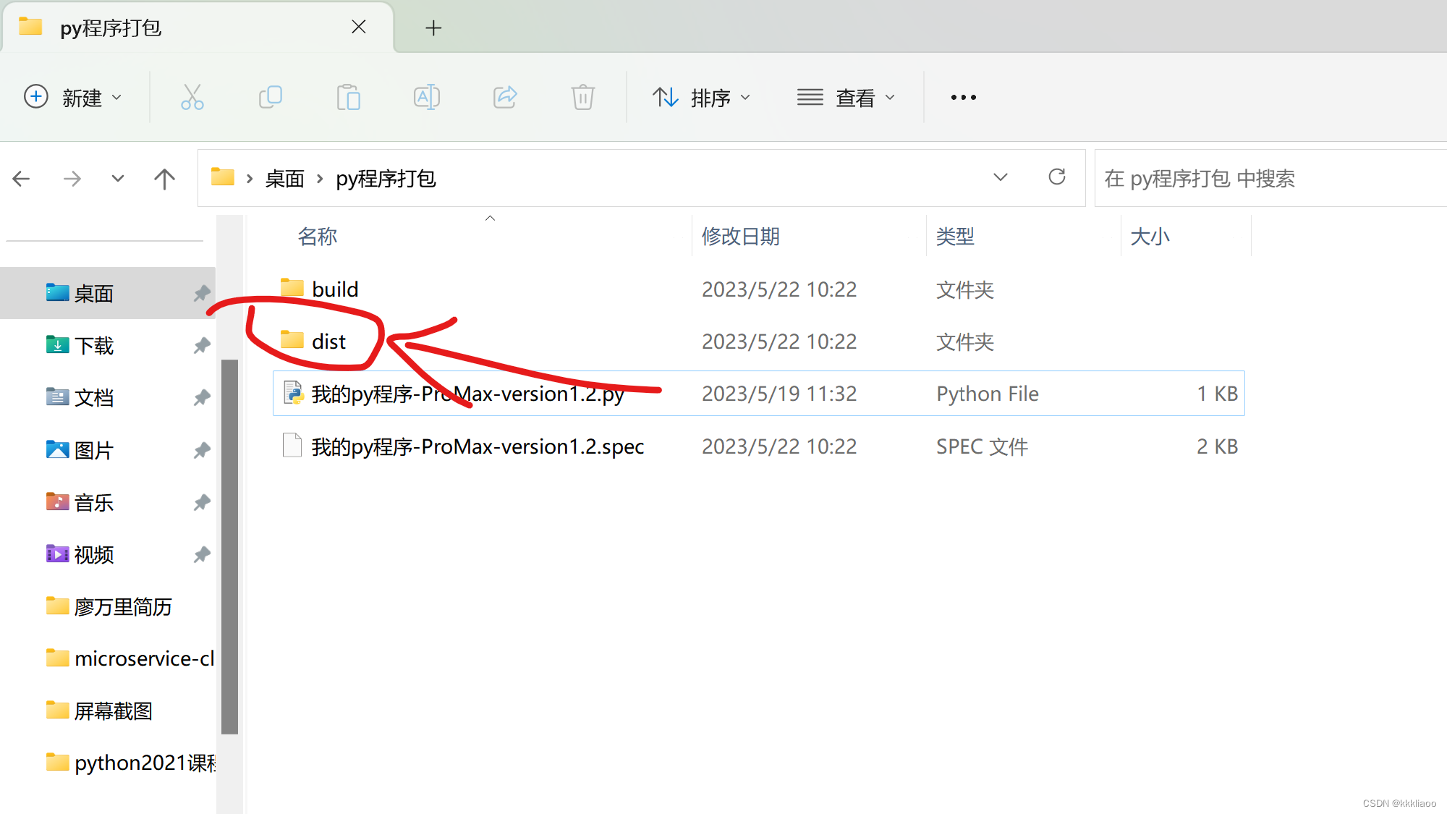The height and width of the screenshot is (814, 1447).
Task: Open the 排序 sort dropdown
Action: point(701,97)
